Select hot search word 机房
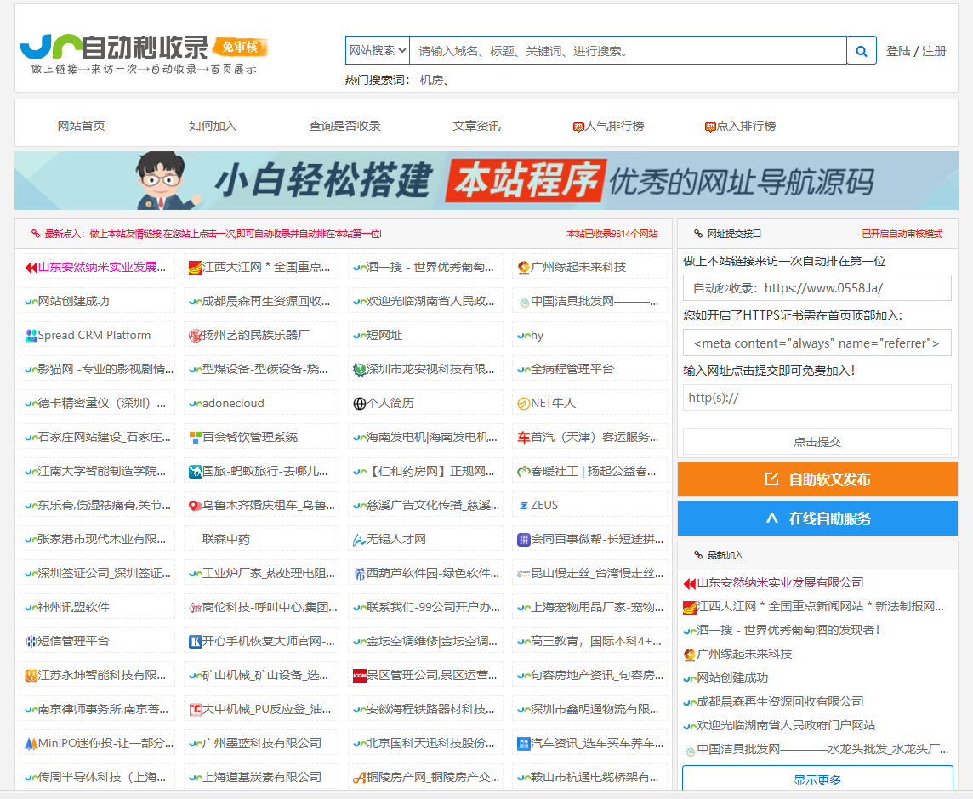This screenshot has width=973, height=799. coord(432,80)
